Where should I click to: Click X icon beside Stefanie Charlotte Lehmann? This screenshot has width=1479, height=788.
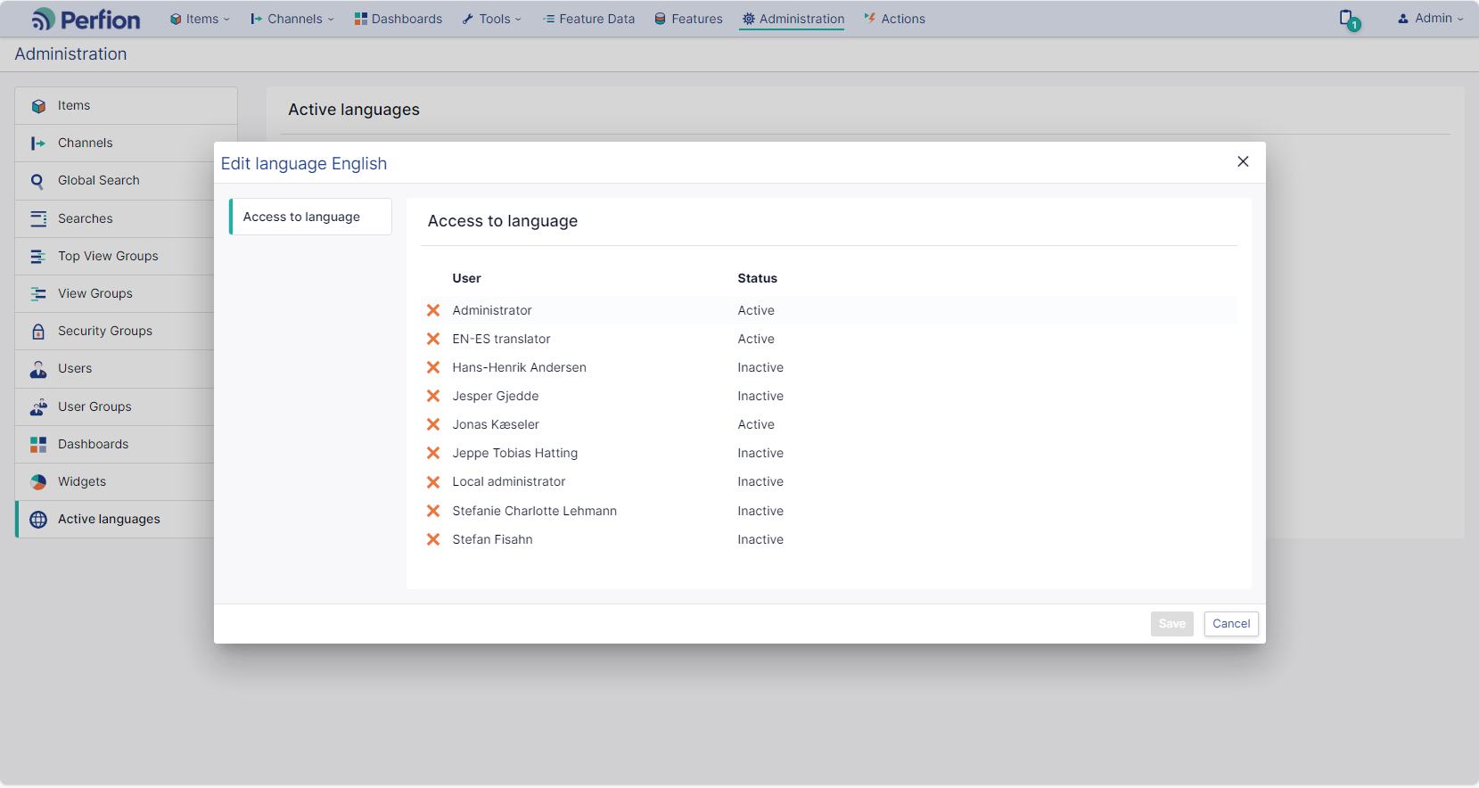[433, 511]
